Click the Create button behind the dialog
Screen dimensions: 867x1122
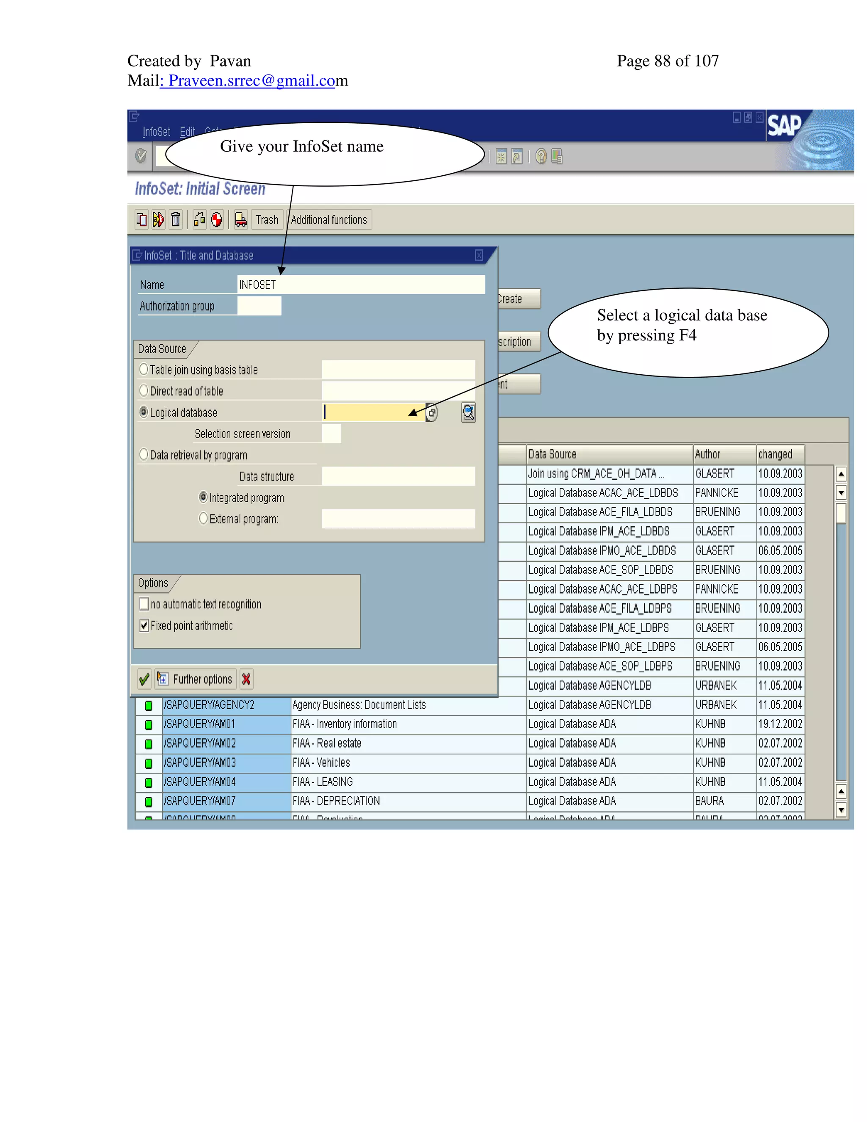pyautogui.click(x=519, y=299)
